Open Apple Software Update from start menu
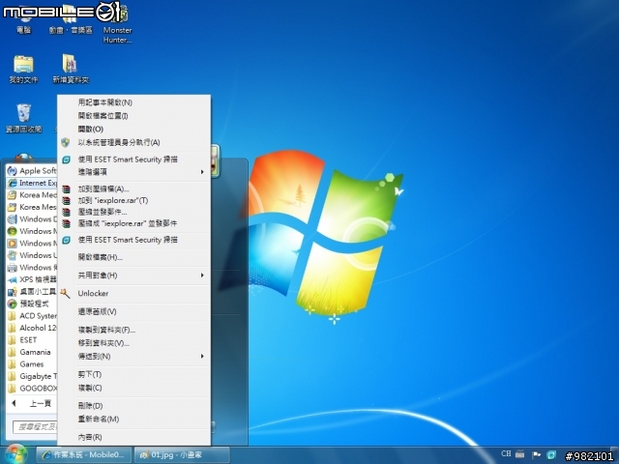619x464 pixels. click(32, 171)
